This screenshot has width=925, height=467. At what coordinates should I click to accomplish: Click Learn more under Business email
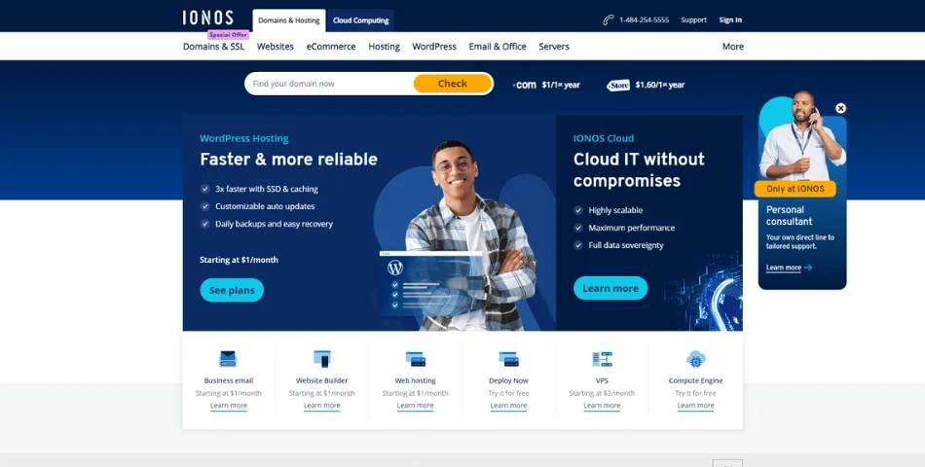pos(228,406)
